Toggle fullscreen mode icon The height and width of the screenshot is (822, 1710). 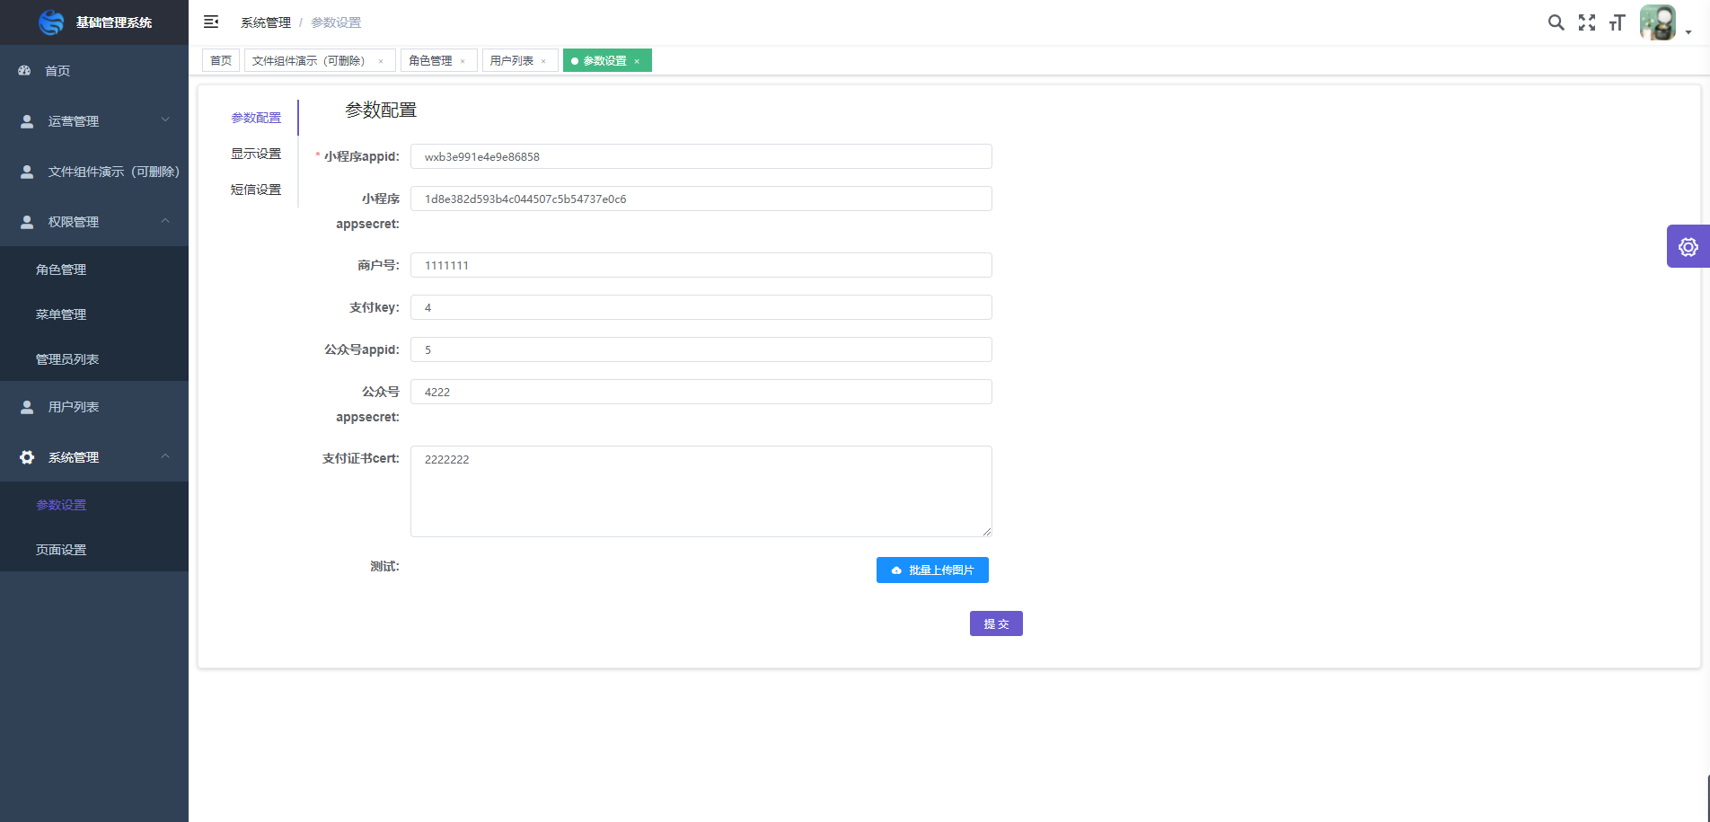1587,22
